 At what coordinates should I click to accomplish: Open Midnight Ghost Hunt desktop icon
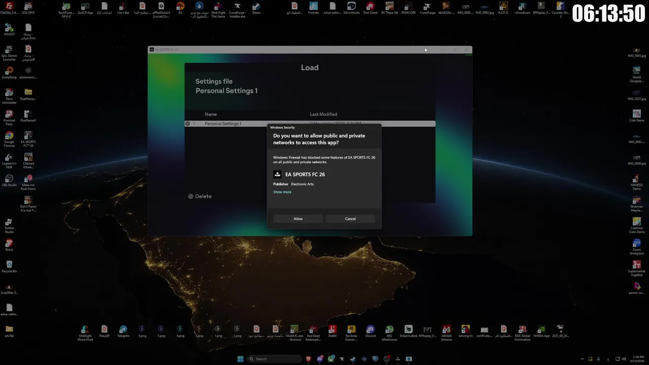[85, 333]
